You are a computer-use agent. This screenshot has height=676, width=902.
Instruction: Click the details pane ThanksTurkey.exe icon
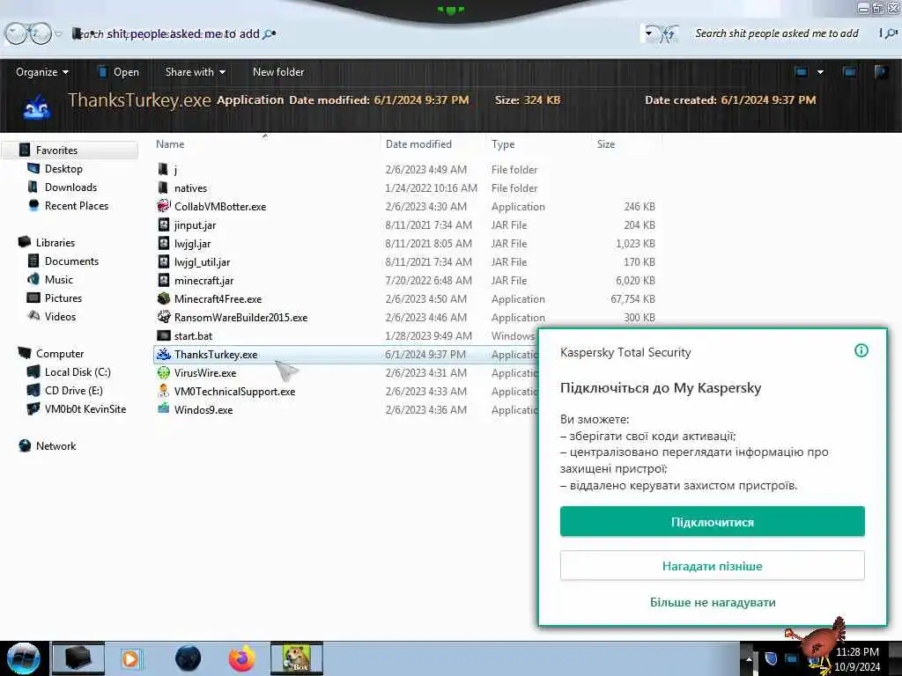[36, 106]
